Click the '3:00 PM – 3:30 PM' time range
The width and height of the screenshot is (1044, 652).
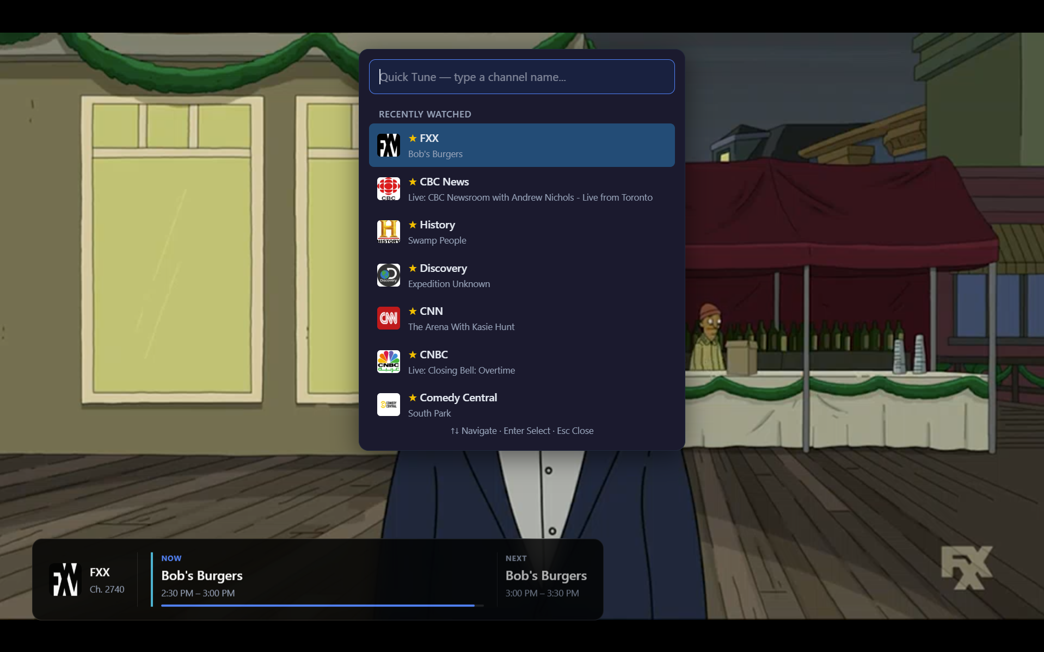coord(542,593)
